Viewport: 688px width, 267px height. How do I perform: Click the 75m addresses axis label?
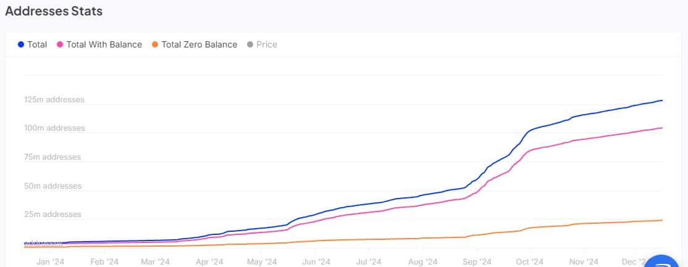tap(52, 157)
